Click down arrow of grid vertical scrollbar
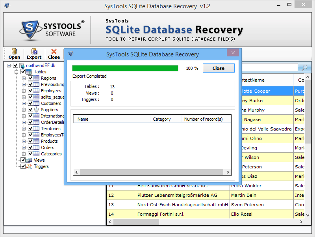315x237 pixels. [308, 215]
